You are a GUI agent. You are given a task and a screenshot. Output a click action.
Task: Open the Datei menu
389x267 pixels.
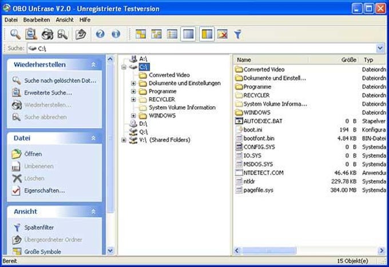(x=11, y=20)
